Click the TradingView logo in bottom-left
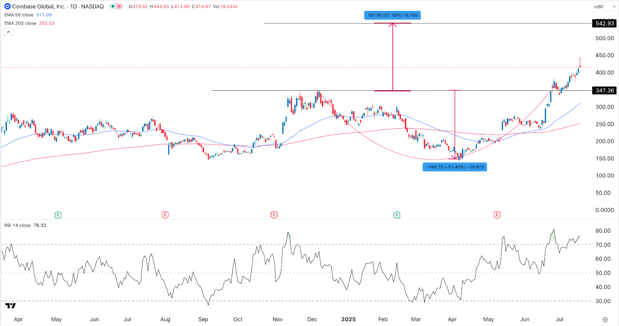Screen dimensions: 619x326 click(x=10, y=306)
